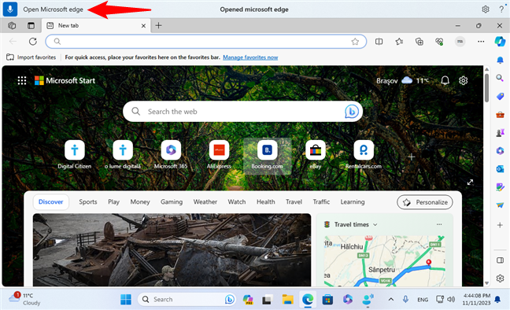
Task: Expand the Travel times dropdown
Action: pyautogui.click(x=375, y=225)
